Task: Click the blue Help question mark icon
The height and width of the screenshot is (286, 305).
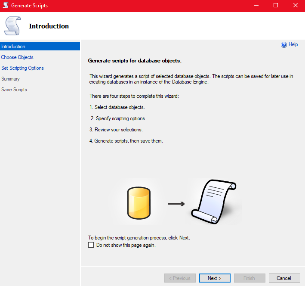Action: (x=284, y=45)
